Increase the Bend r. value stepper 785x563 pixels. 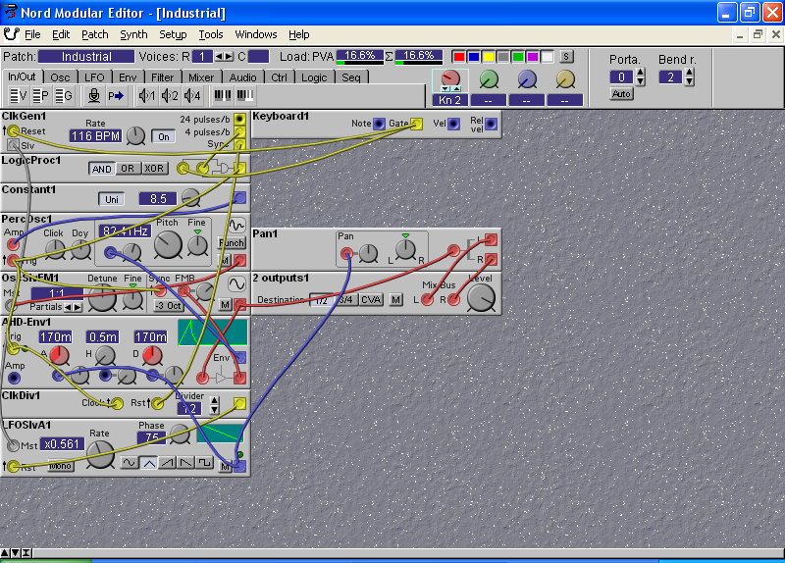(689, 74)
